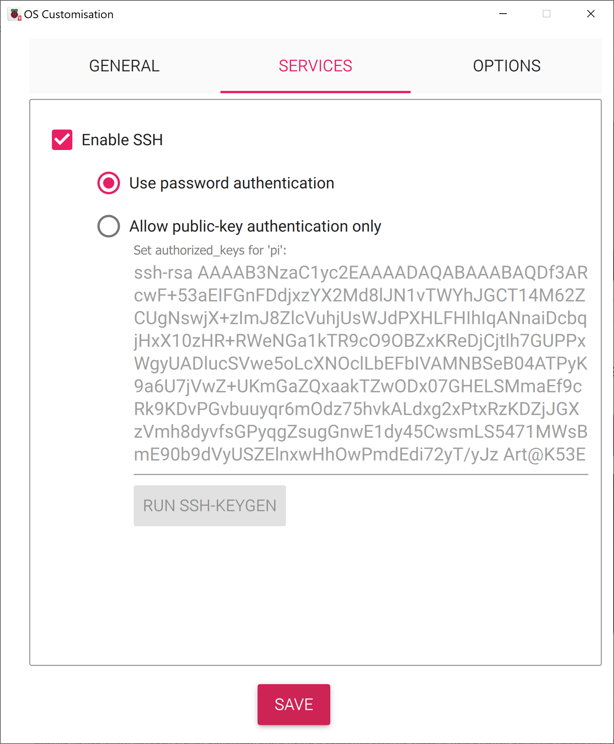Click the 'Set authorized_keys for pi' caption
The height and width of the screenshot is (744, 614).
(210, 250)
